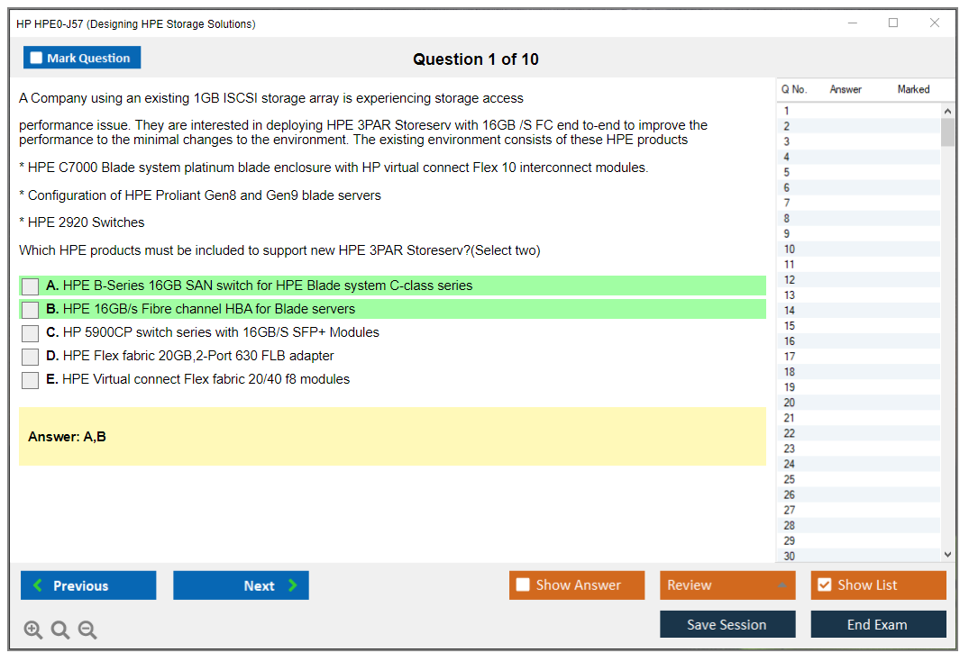Click the zoom in magnifier icon
Image resolution: width=969 pixels, height=662 pixels.
click(x=33, y=630)
